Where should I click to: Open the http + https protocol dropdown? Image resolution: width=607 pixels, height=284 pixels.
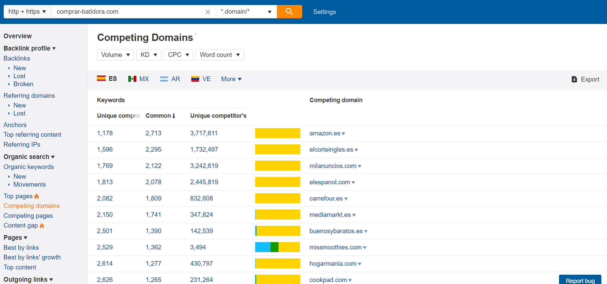27,12
